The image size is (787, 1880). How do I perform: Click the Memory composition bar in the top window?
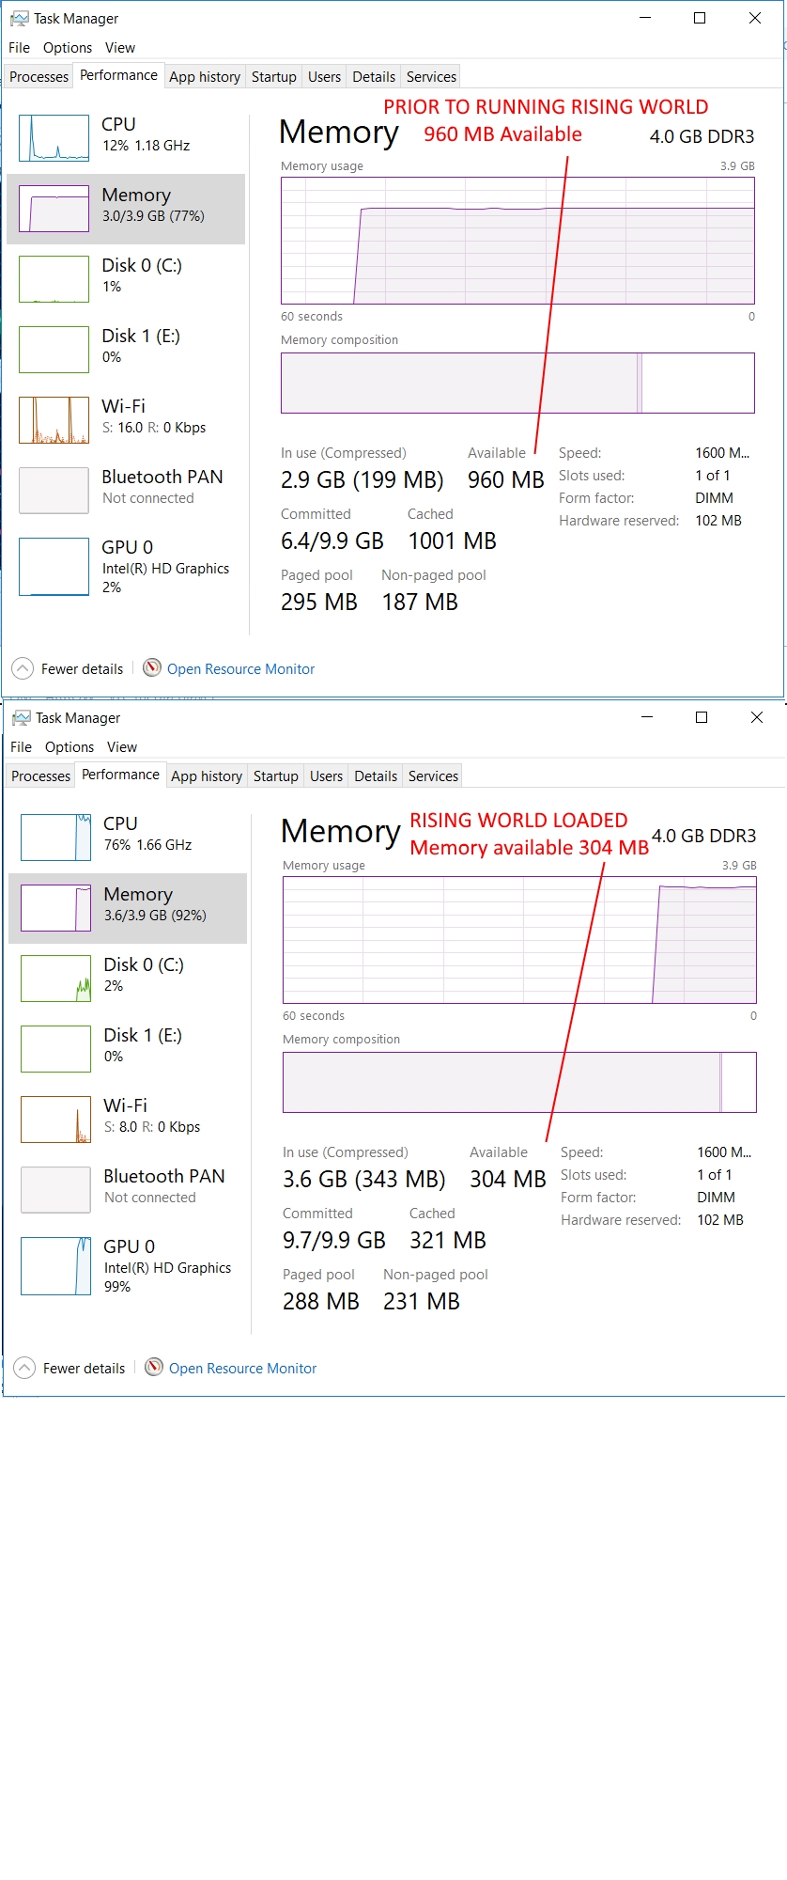pyautogui.click(x=517, y=384)
